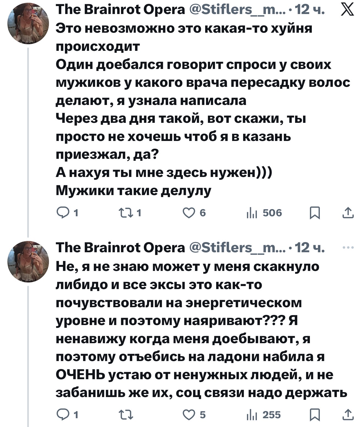Reply to the first tweet about hair transplant
Image resolution: width=363 pixels, height=427 pixels.
click(x=62, y=213)
